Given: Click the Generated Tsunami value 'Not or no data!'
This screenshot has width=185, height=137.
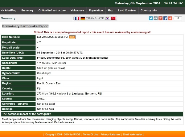Looking at the screenshot, I should (46, 104).
